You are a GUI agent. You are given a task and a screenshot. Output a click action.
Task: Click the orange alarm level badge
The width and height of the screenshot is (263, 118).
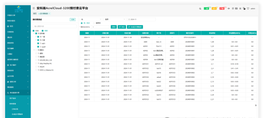(x=214, y=8)
